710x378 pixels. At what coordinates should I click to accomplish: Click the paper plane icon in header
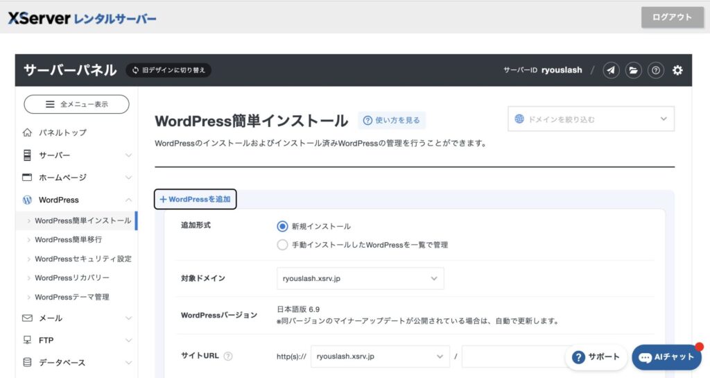611,70
